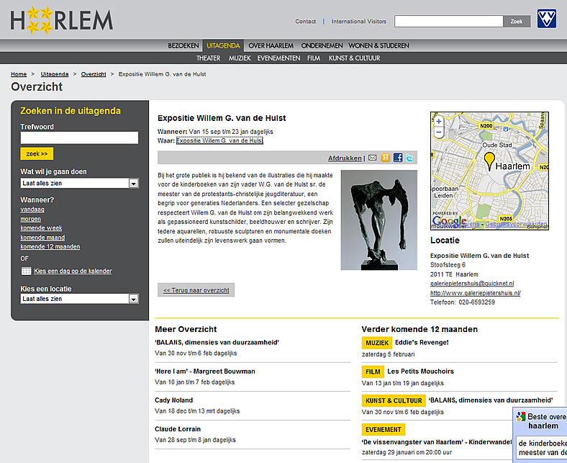Click the calendar icon for picking a day
567x463 pixels.
[x=26, y=271]
